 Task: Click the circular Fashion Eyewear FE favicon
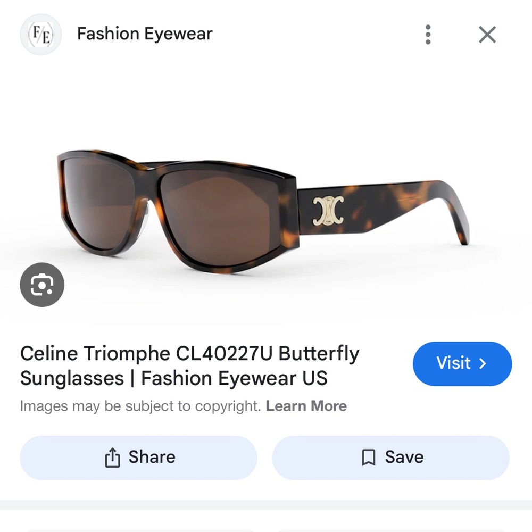[x=40, y=34]
